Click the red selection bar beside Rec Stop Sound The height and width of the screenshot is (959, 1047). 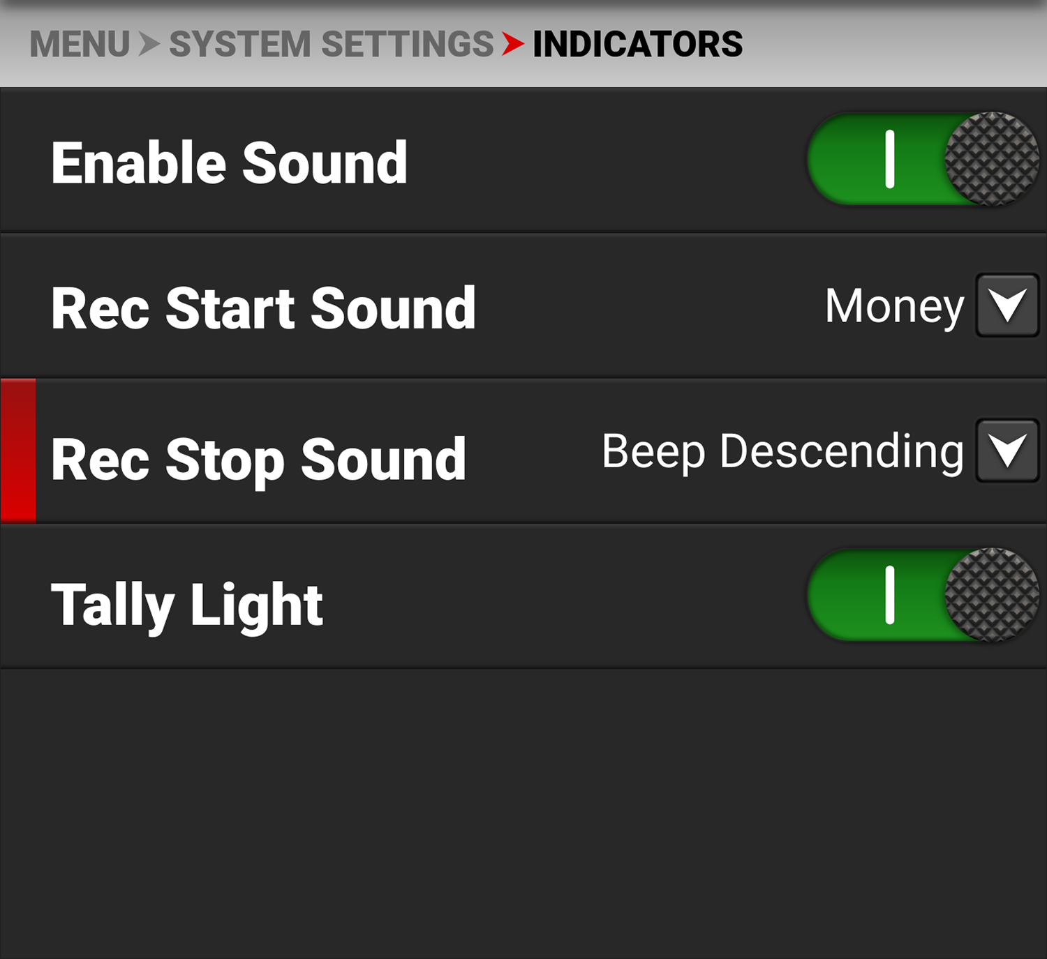click(18, 451)
